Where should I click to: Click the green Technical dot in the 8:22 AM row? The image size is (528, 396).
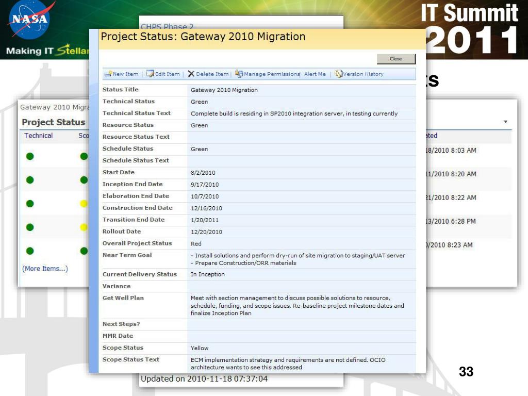(30, 203)
